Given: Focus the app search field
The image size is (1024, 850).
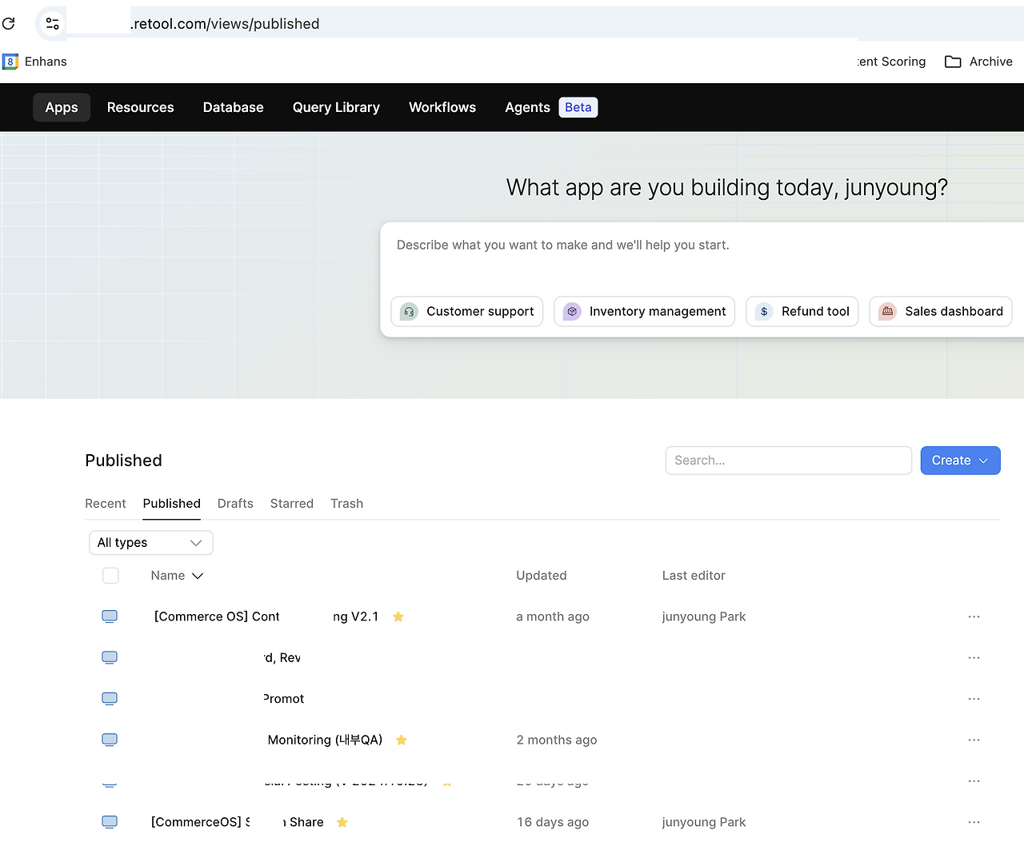Looking at the screenshot, I should click(x=789, y=461).
